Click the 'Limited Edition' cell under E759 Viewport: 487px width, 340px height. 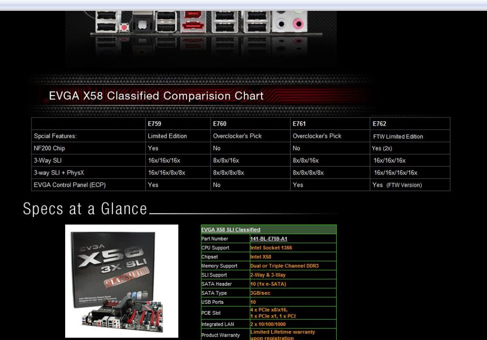(x=167, y=136)
